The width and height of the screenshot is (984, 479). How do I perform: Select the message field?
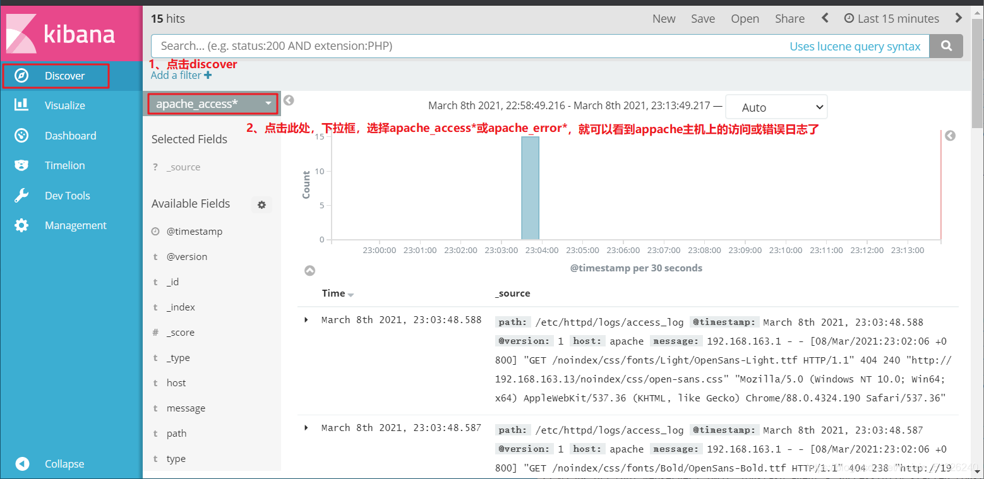(186, 408)
